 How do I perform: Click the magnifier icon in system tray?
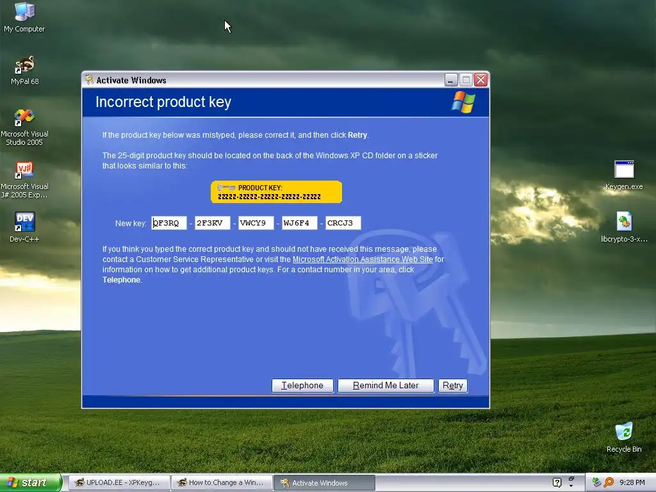coord(609,482)
